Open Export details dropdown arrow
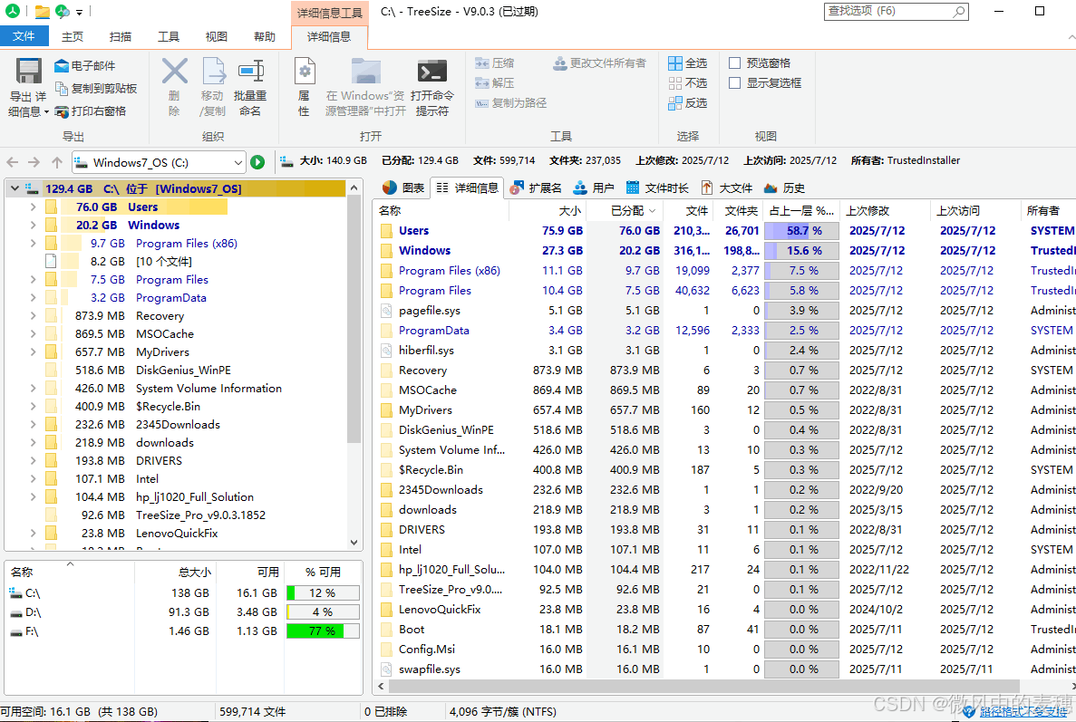The height and width of the screenshot is (722, 1076). click(46, 111)
